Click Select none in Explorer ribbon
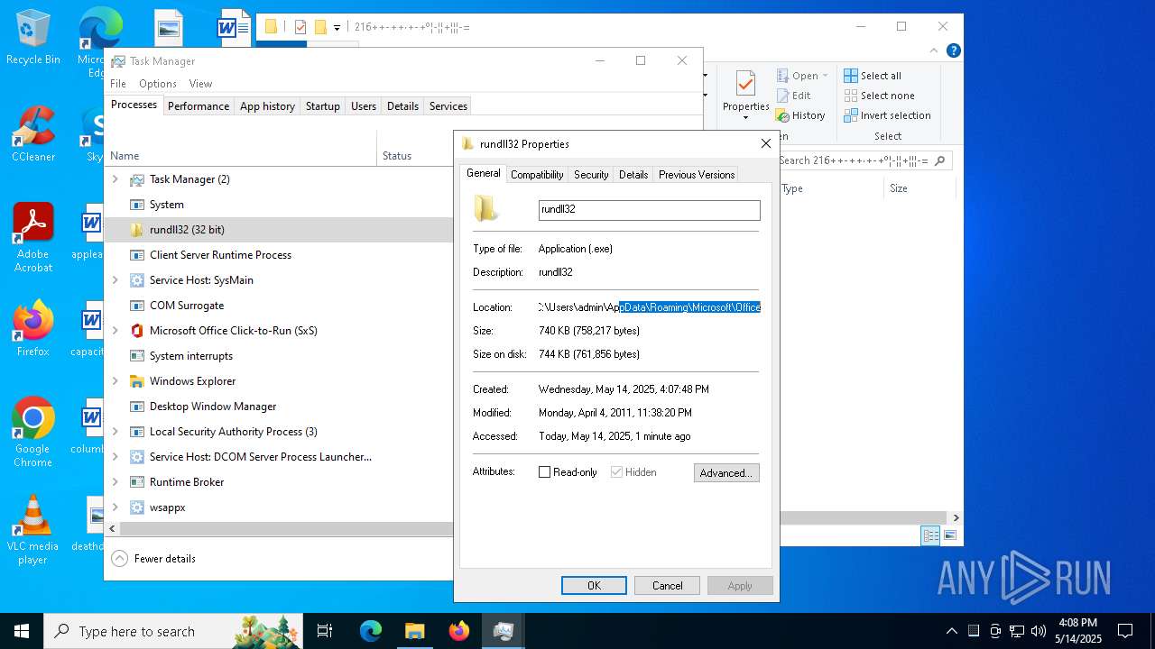The height and width of the screenshot is (649, 1155). [879, 96]
